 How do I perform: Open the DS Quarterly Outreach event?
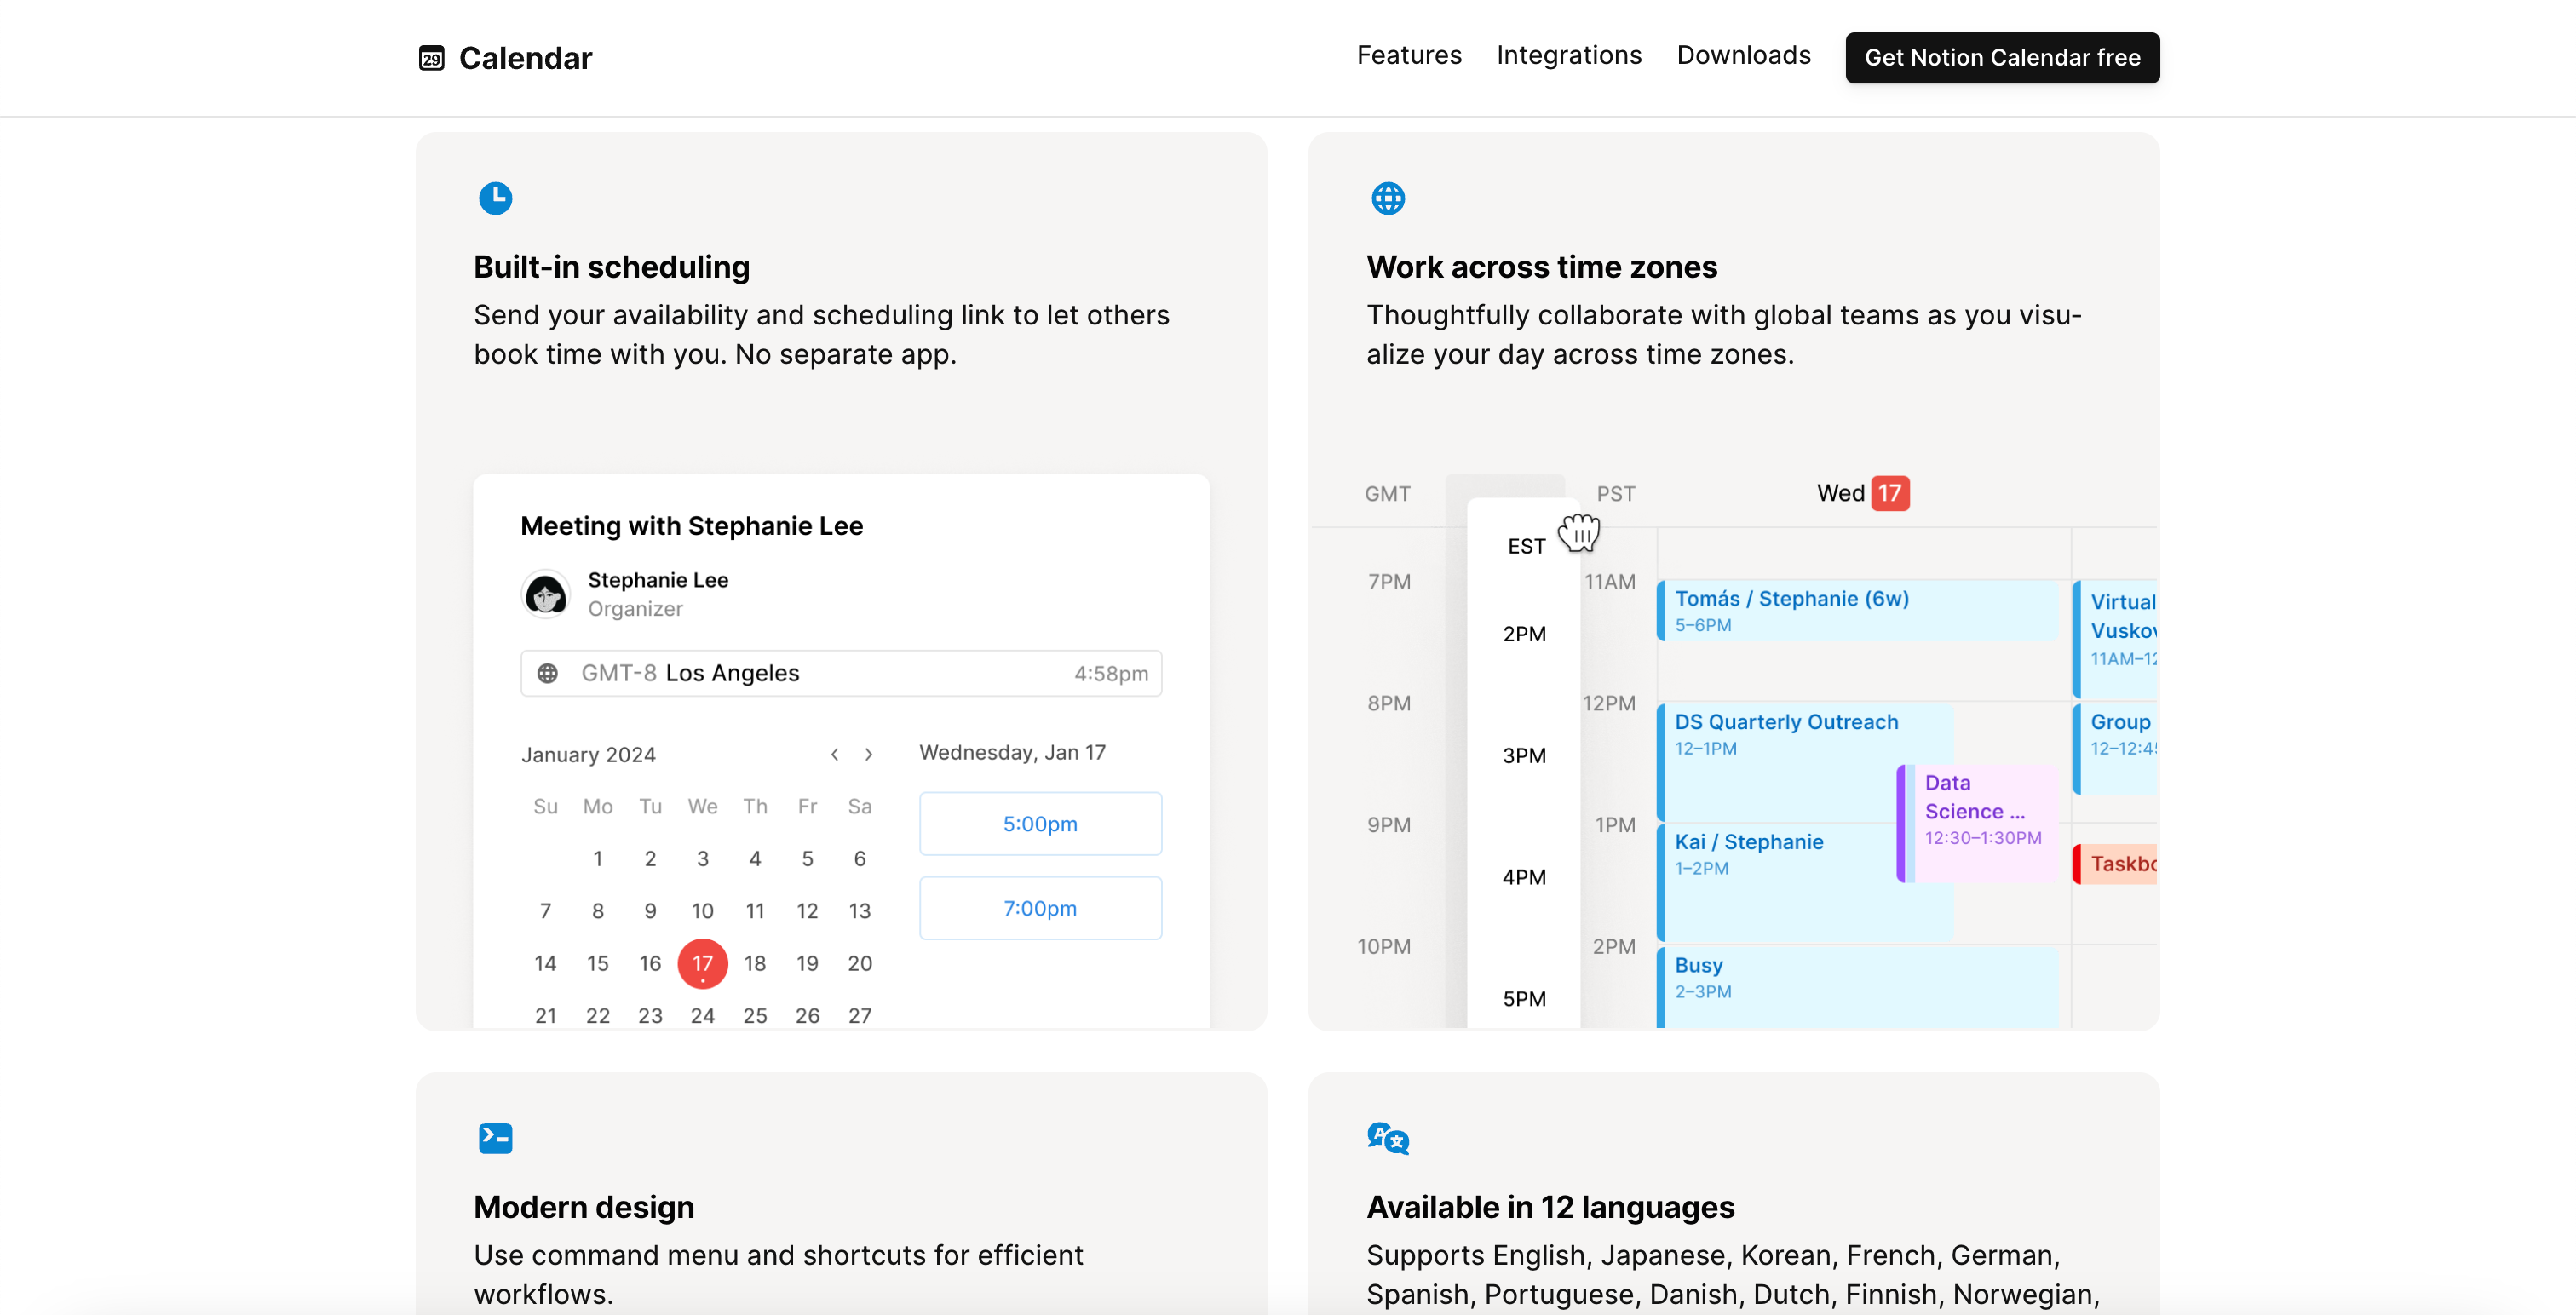[1785, 733]
